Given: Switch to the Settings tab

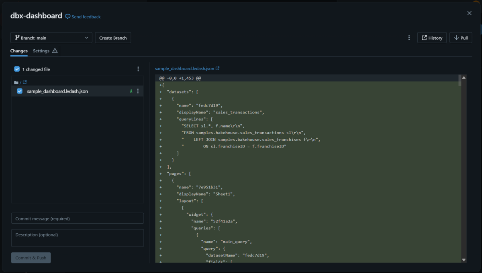Looking at the screenshot, I should (x=41, y=51).
